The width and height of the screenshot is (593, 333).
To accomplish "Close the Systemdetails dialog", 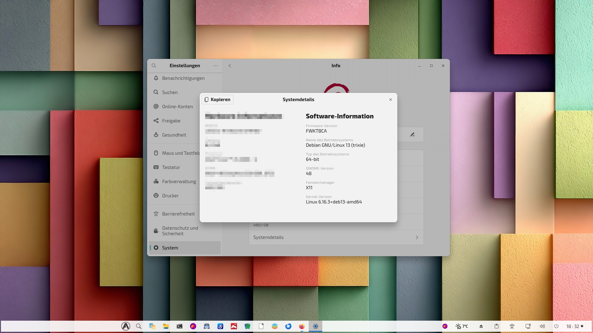I will click(390, 100).
